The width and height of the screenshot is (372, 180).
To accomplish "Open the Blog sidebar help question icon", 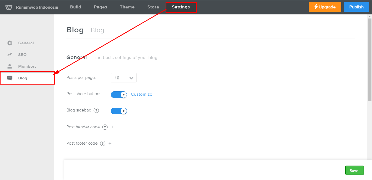I will click(96, 110).
